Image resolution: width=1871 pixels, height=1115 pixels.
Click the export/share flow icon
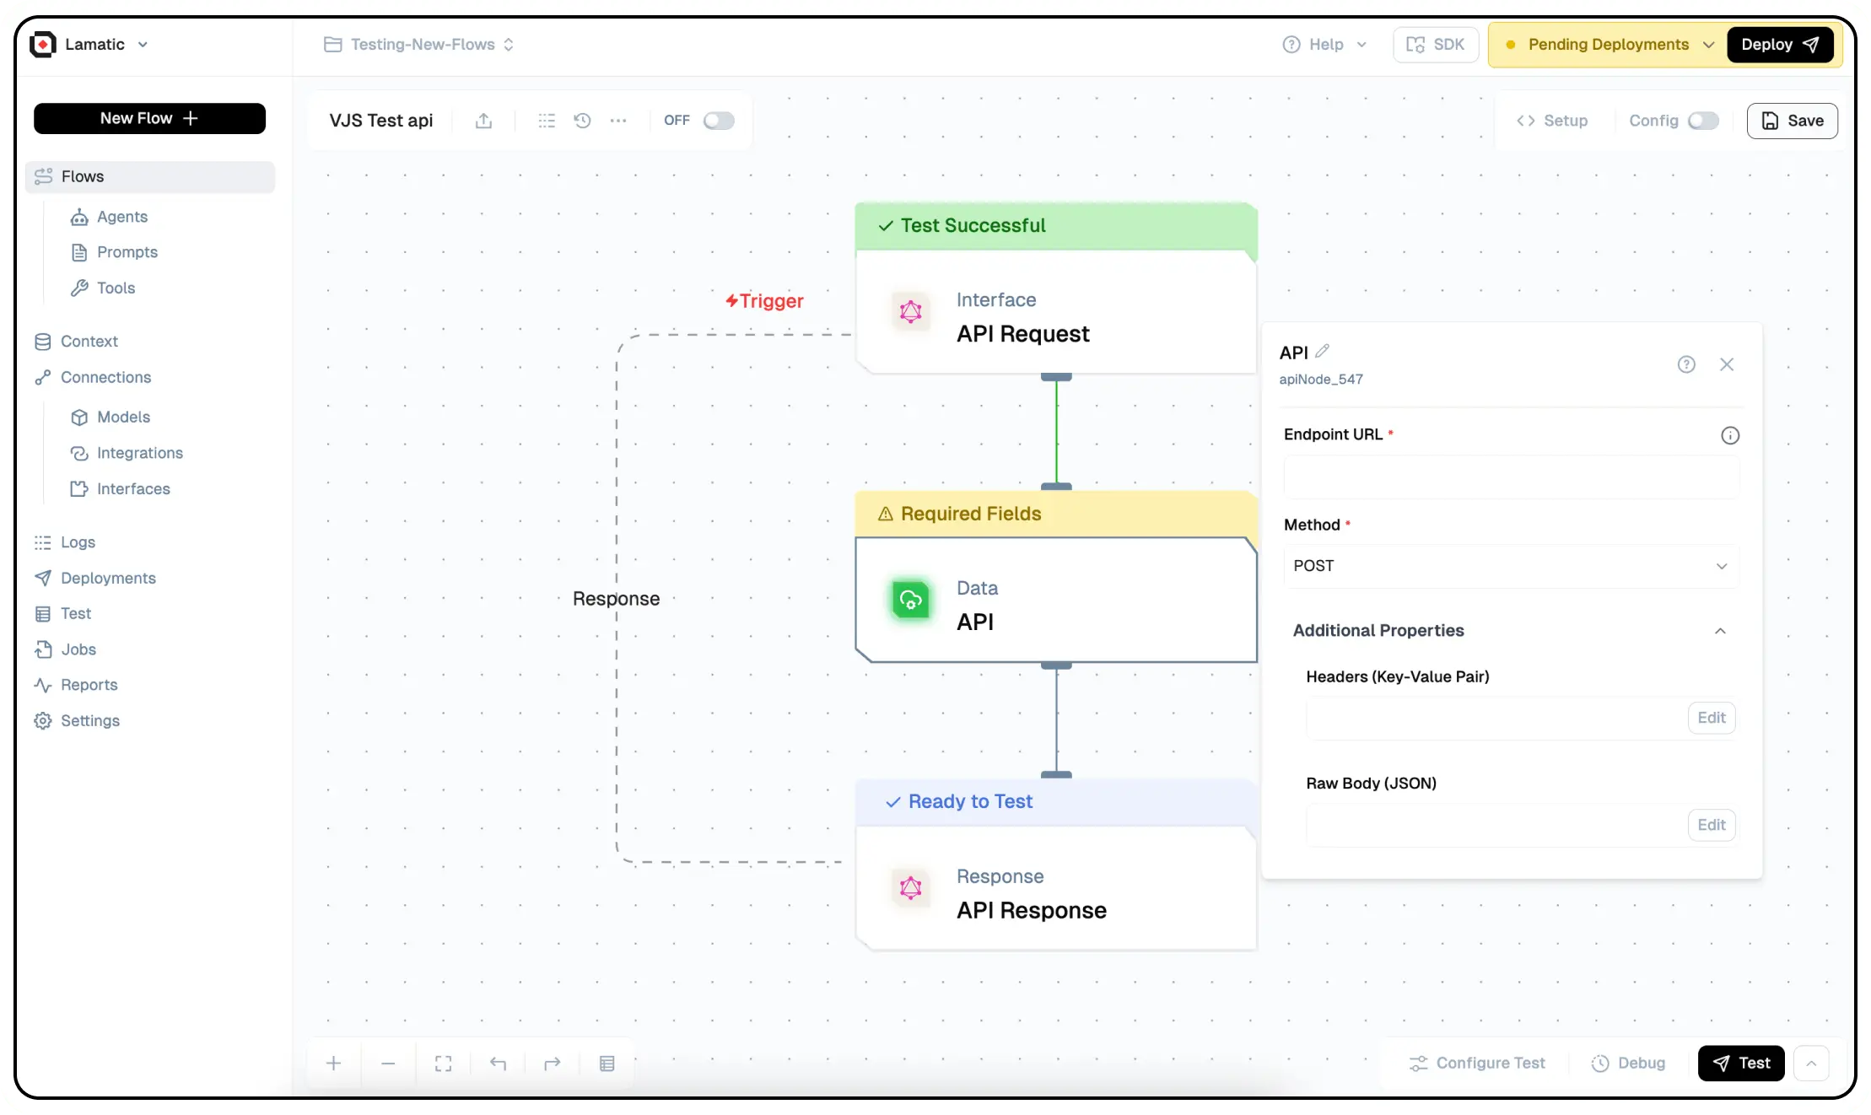[x=483, y=121]
